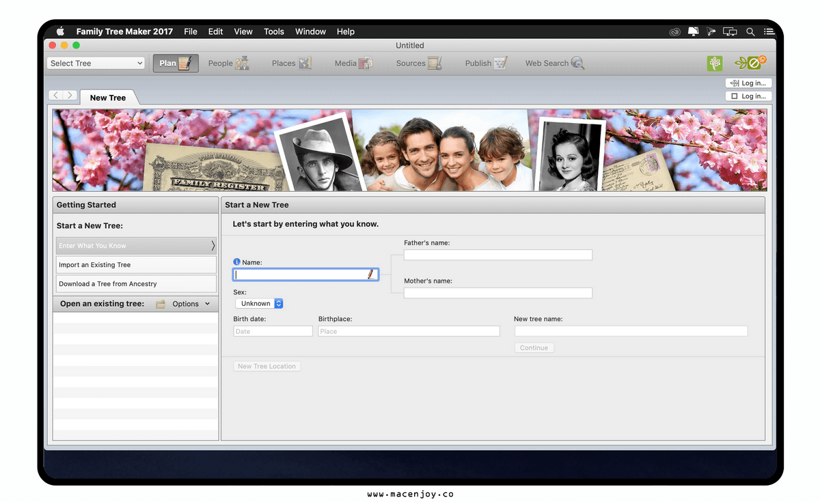Viewport: 820px width, 502px height.
Task: Open the Apple menu
Action: pyautogui.click(x=59, y=31)
